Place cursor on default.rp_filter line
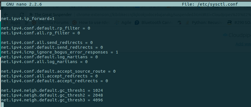Image resolution: width=251 pixels, height=107 pixels. point(46,28)
